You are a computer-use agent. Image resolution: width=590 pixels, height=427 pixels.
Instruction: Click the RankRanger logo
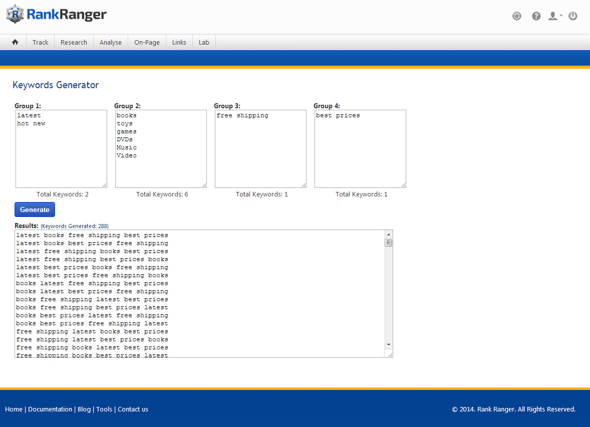(x=57, y=15)
